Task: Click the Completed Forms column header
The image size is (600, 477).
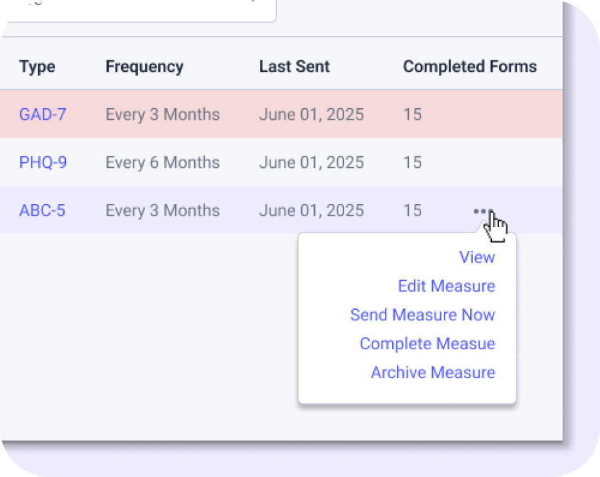Action: click(x=470, y=66)
